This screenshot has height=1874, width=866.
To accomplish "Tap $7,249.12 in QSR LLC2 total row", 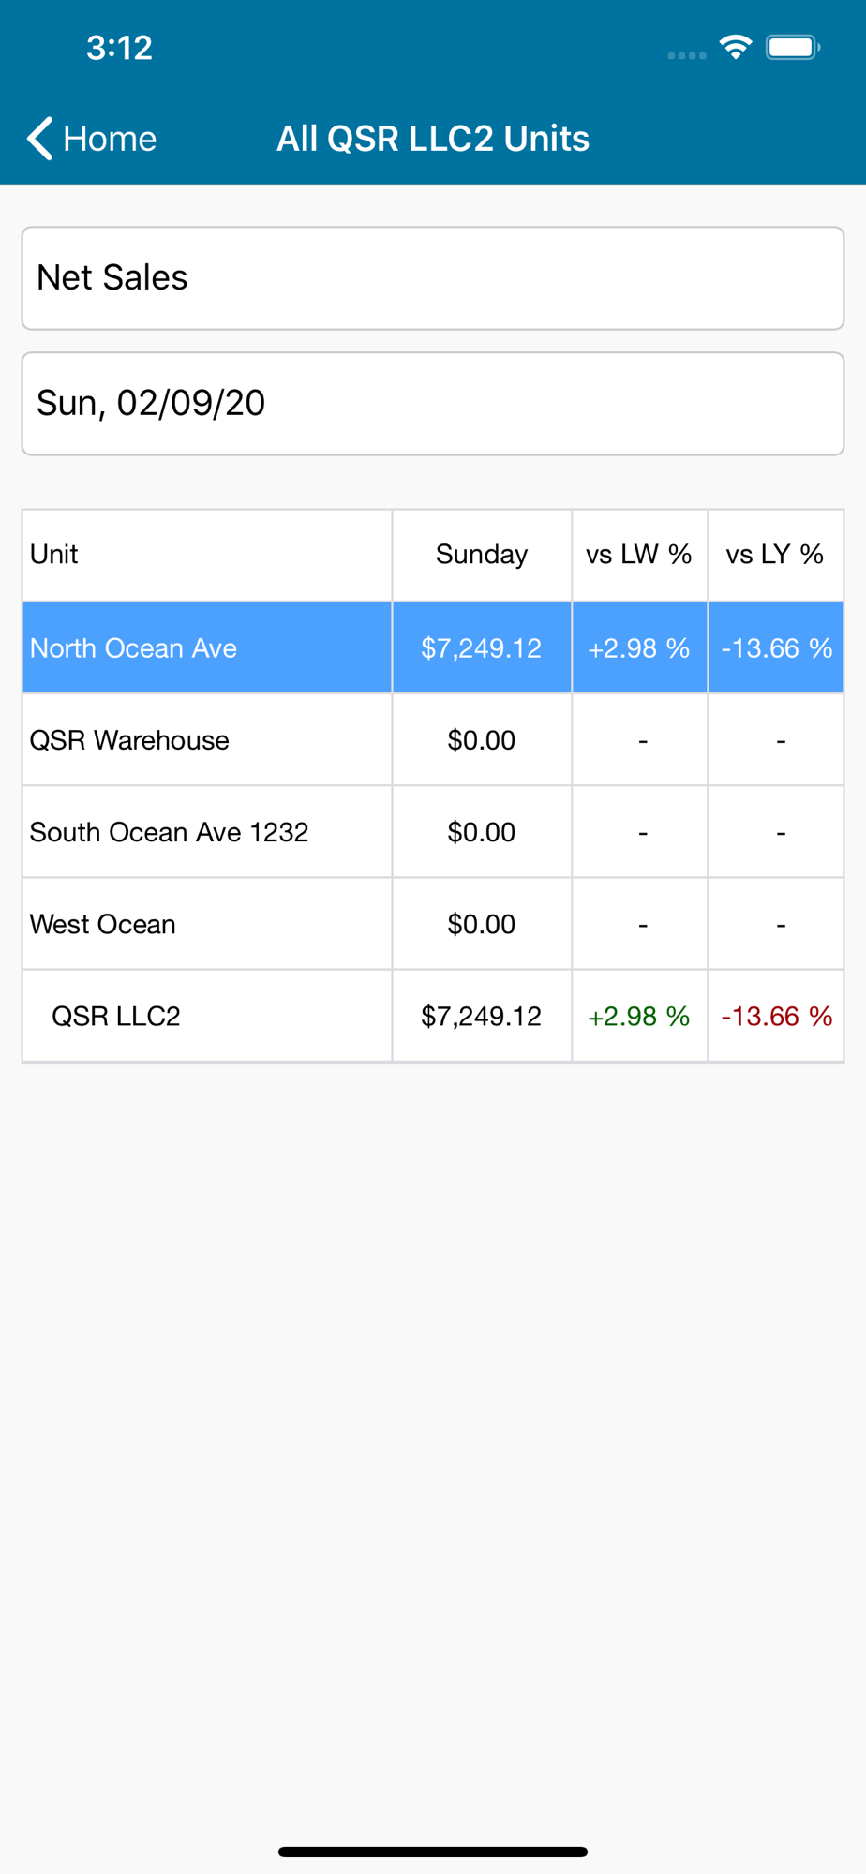I will [482, 1017].
